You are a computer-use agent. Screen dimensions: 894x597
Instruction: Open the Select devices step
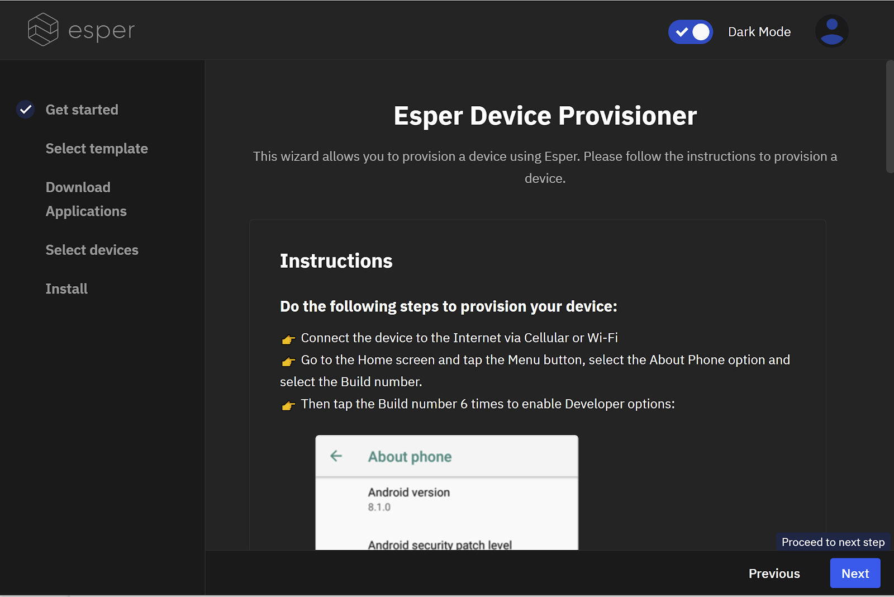[x=92, y=250]
